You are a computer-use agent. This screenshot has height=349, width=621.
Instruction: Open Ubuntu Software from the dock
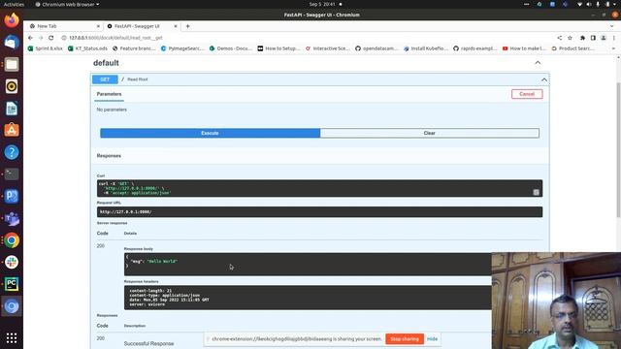(x=12, y=130)
